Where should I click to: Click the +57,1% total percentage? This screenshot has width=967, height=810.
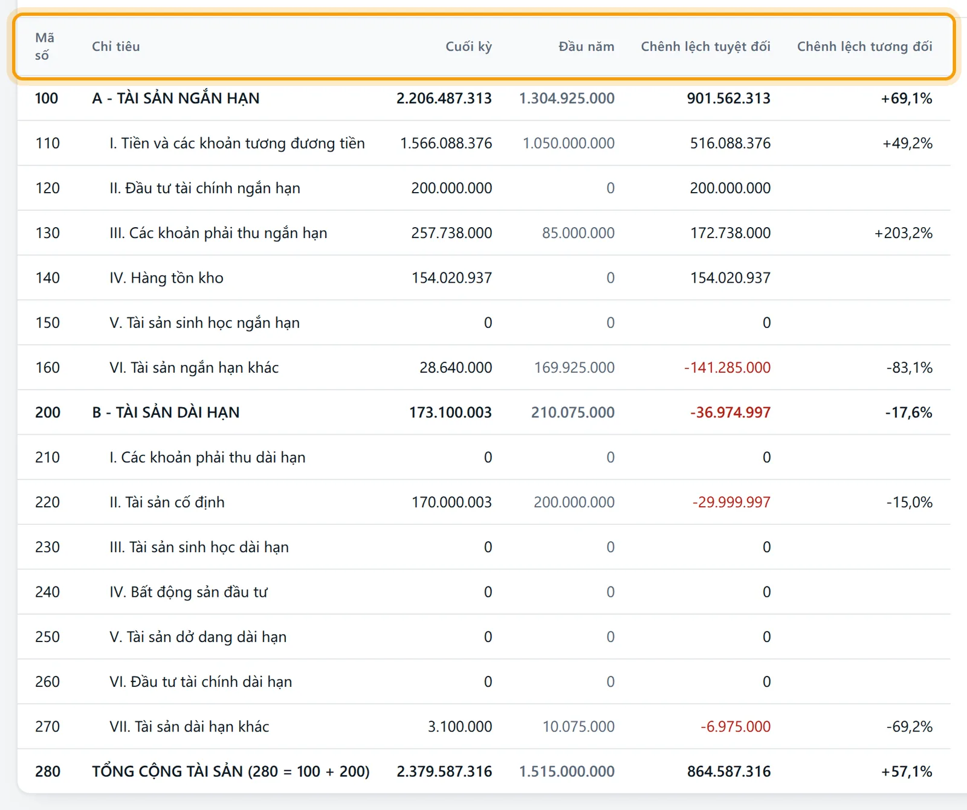[x=907, y=771]
